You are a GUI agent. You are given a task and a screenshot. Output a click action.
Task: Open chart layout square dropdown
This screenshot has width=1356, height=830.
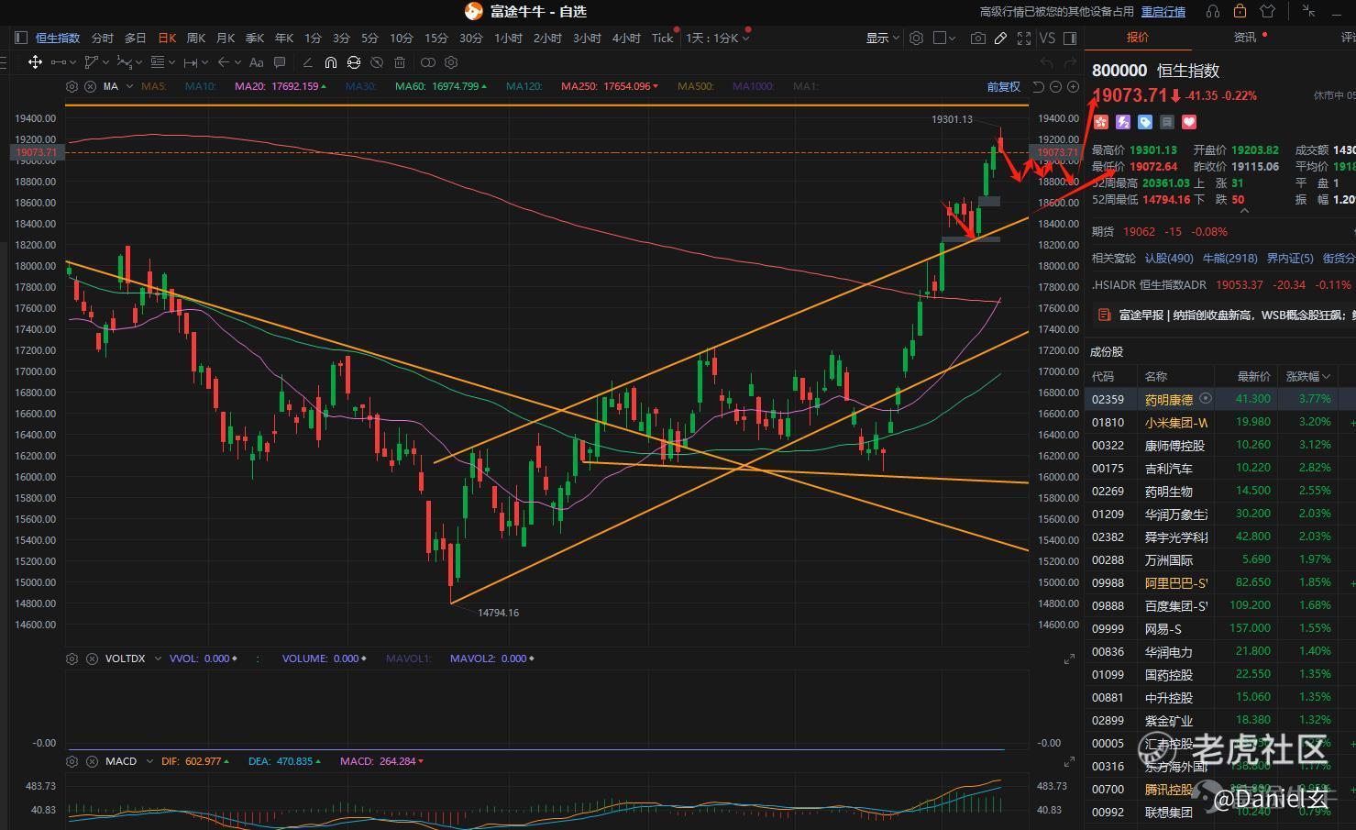pos(944,38)
